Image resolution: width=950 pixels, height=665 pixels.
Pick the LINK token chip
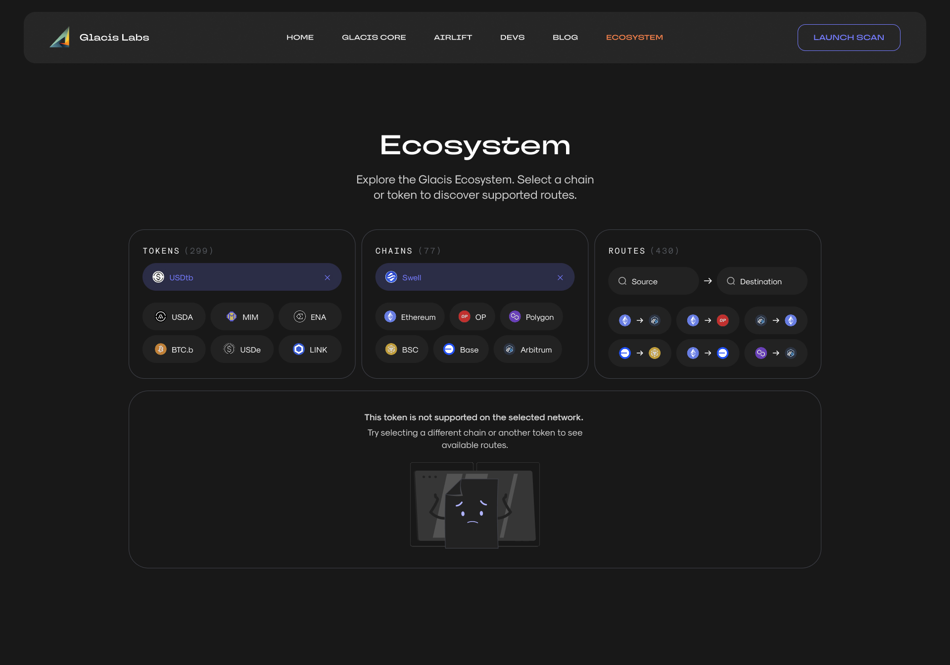310,350
